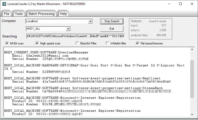Click the LicenseCrawler app icon in title bar

click(4, 4)
